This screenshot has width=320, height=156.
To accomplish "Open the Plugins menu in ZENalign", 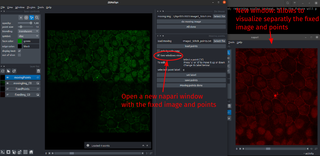I will 31,7.
